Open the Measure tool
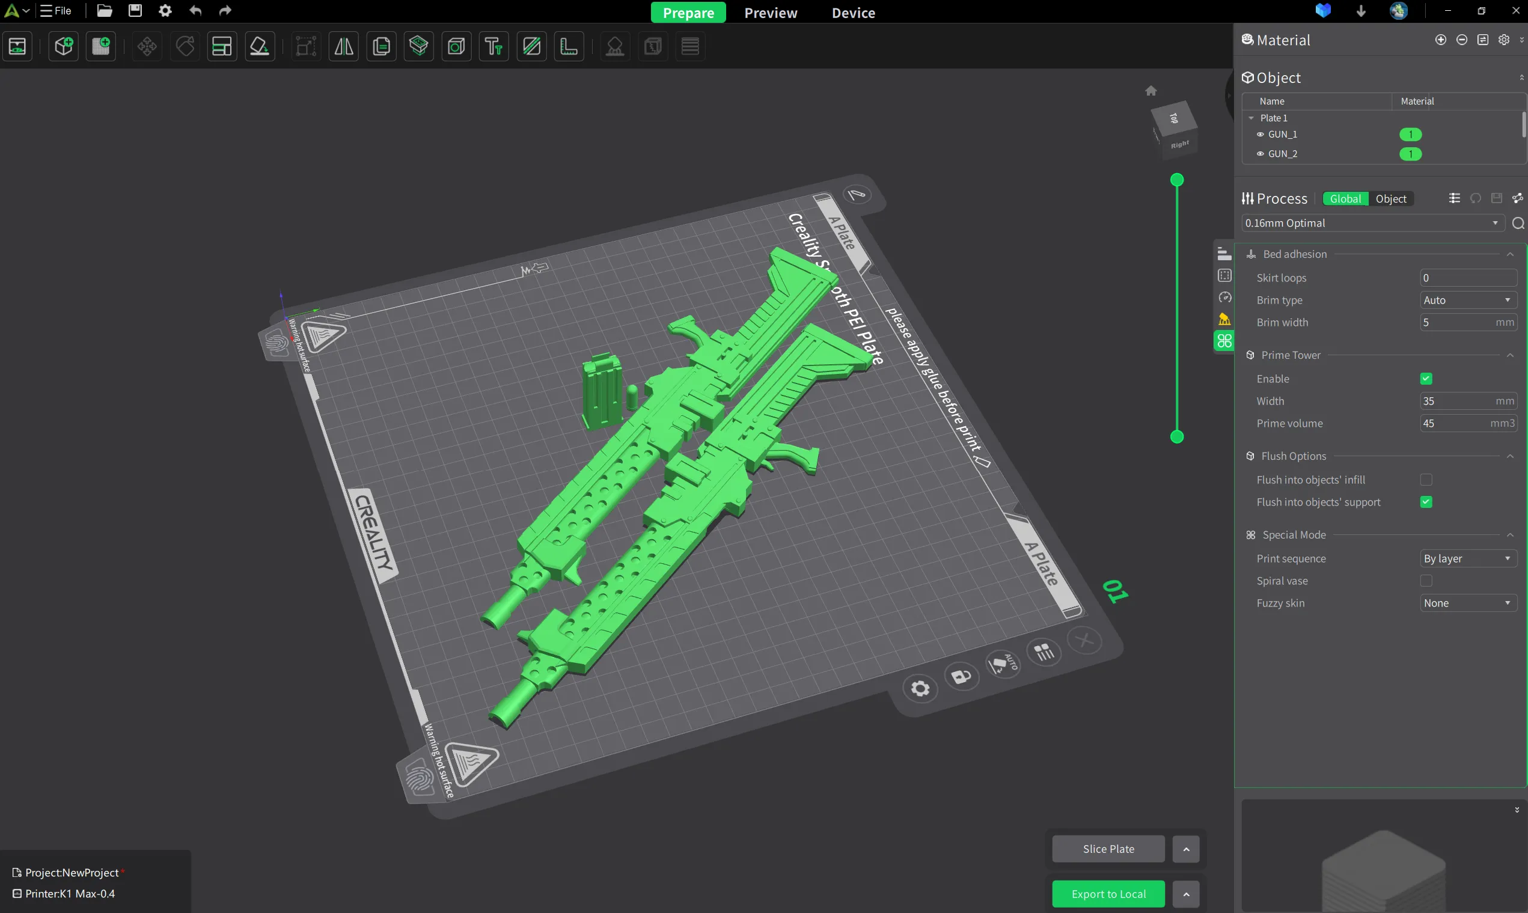1528x913 pixels. tap(569, 46)
